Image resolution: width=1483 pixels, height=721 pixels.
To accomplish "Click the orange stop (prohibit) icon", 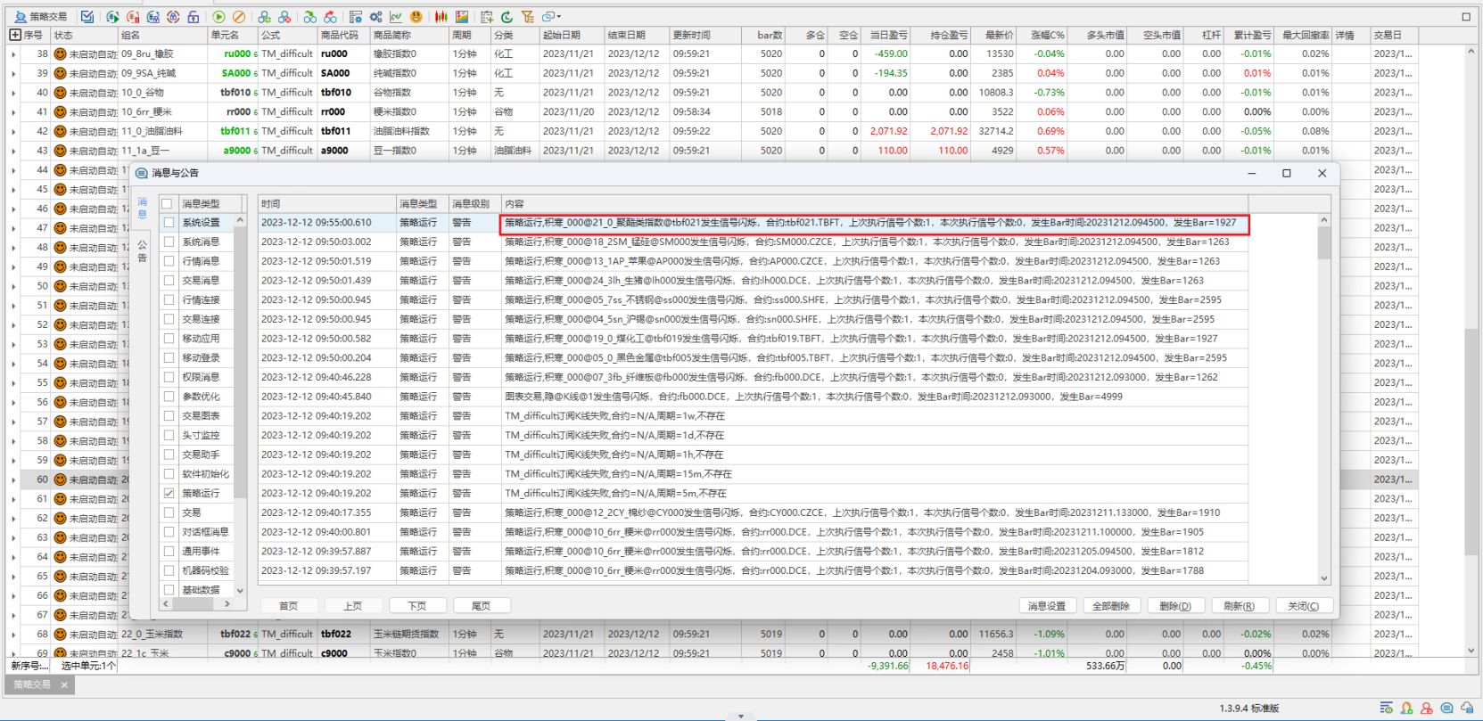I will coord(239,17).
